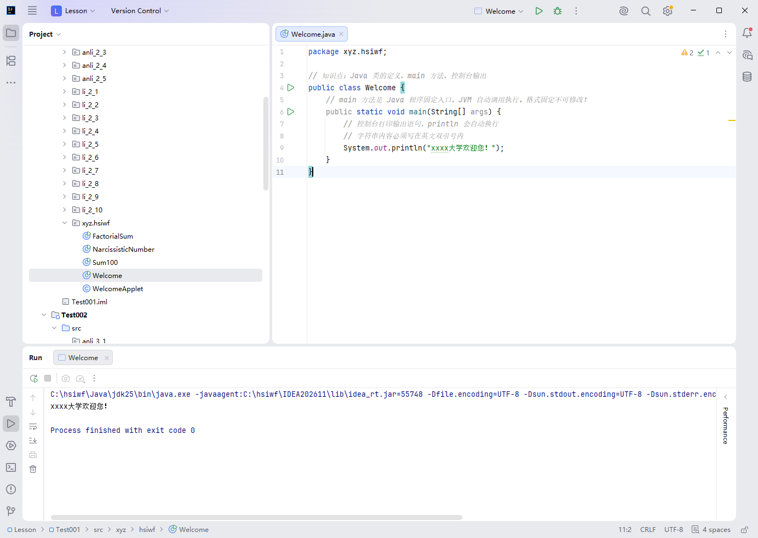Click the hsiwf breadcrumb in the status bar

click(x=147, y=530)
